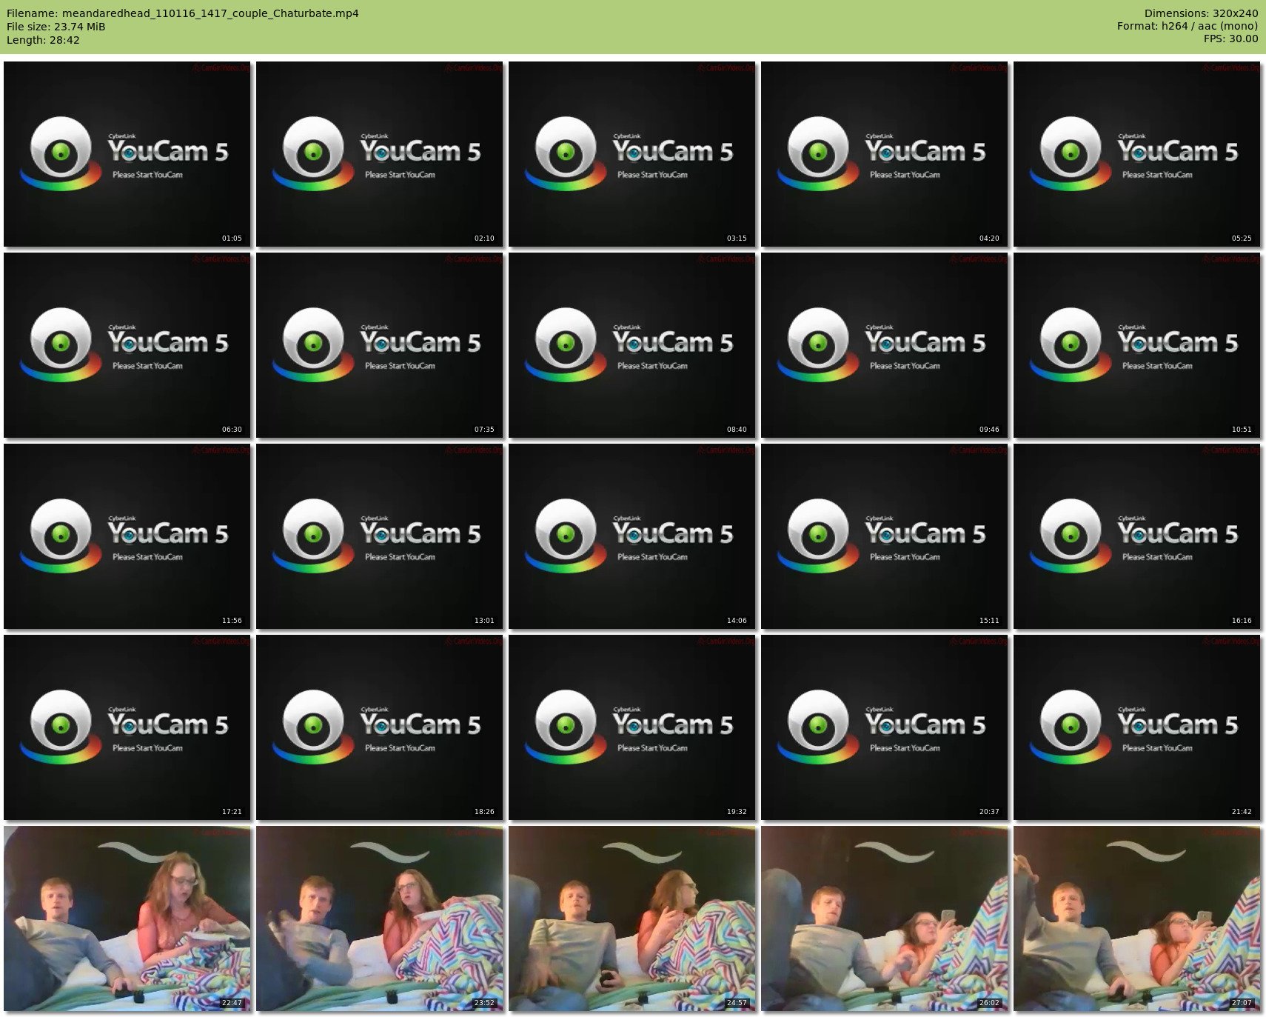The image size is (1266, 1017).
Task: Click the File size 23.74 MiB text
Action: click(x=56, y=27)
